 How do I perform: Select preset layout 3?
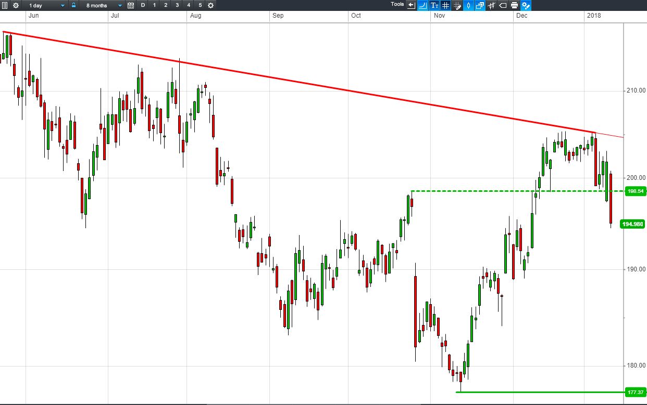pyautogui.click(x=177, y=5)
